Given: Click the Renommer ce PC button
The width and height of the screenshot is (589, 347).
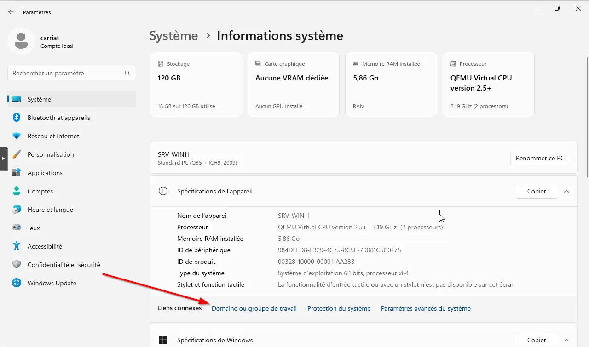Looking at the screenshot, I should coord(540,158).
